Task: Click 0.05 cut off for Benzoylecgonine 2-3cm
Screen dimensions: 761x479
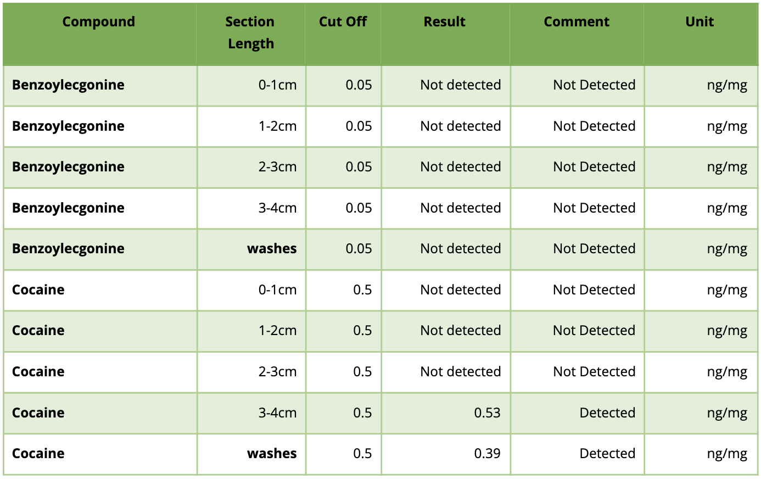Action: (359, 167)
